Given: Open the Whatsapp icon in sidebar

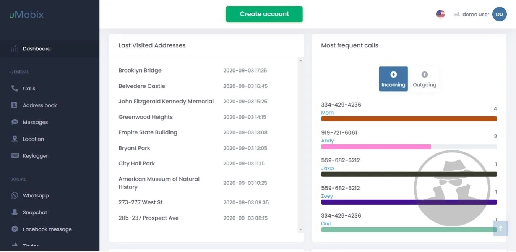Looking at the screenshot, I should point(15,195).
